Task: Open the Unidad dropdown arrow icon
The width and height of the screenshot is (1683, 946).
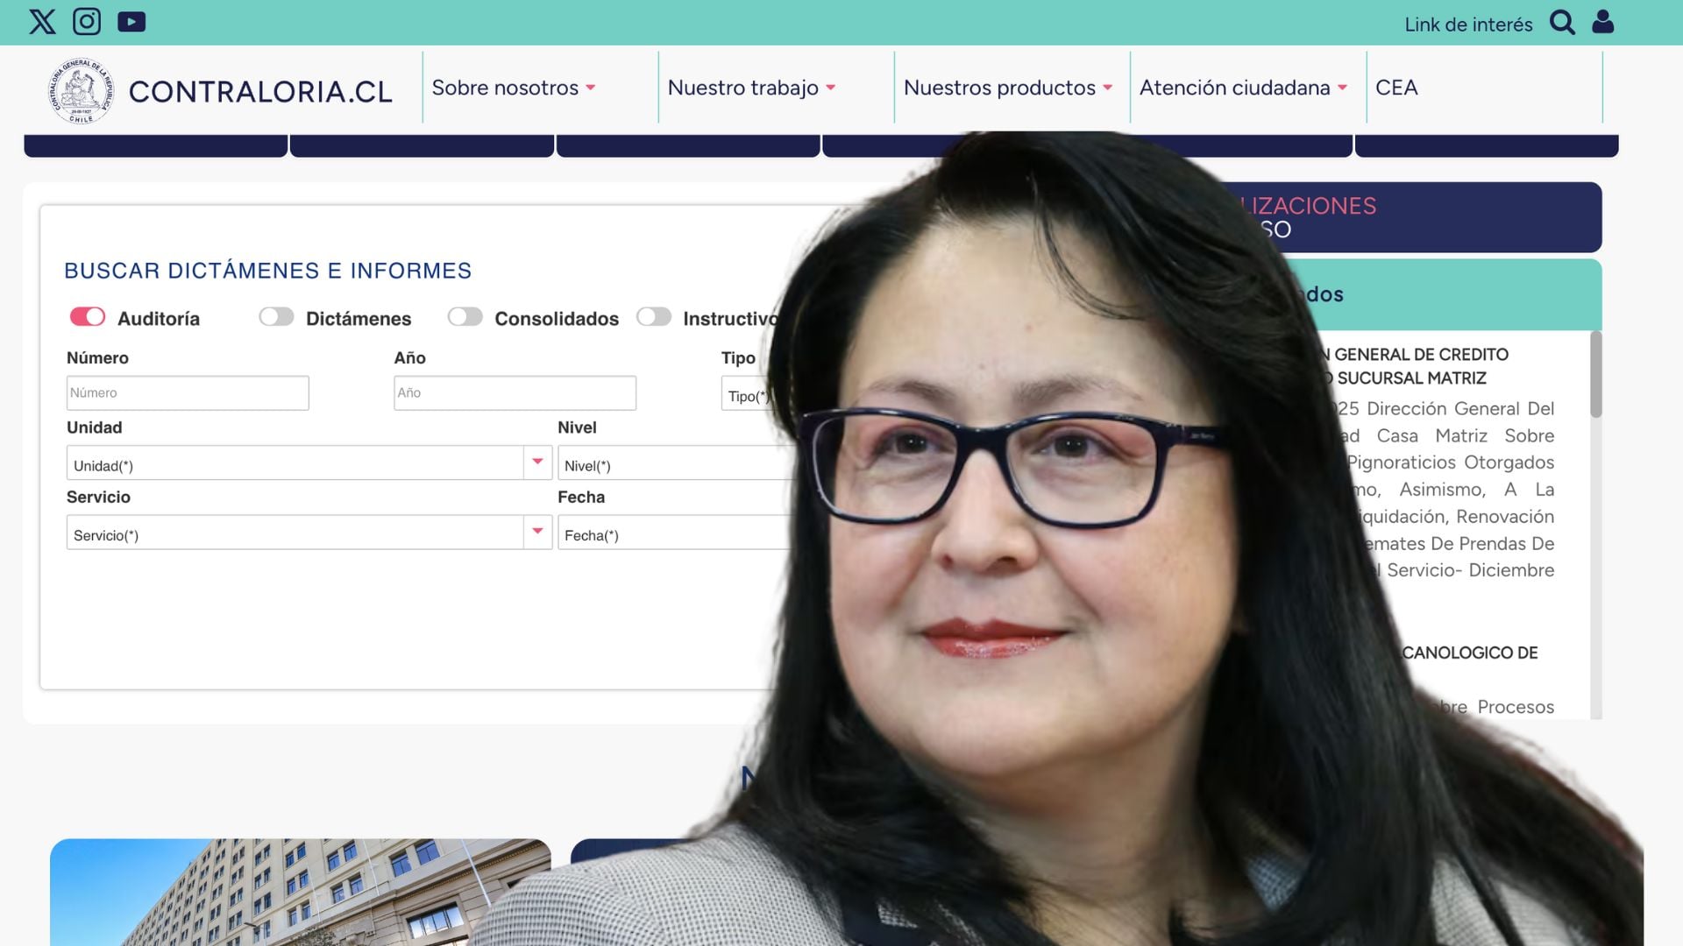Action: (537, 459)
